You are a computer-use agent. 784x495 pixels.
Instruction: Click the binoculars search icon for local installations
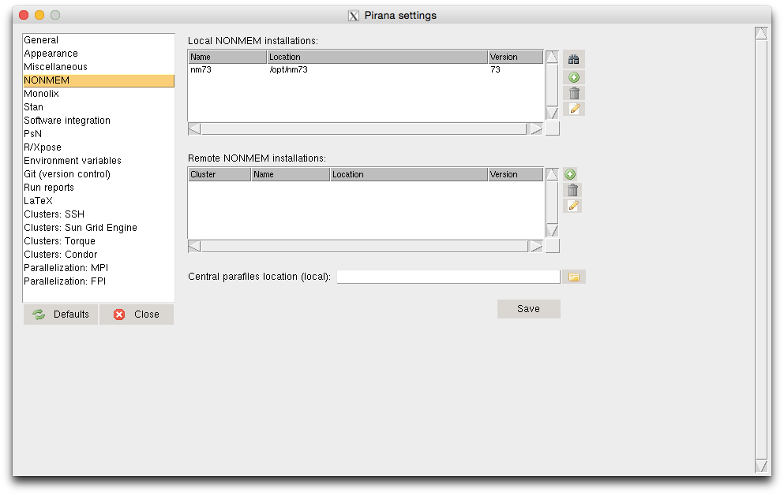[574, 59]
